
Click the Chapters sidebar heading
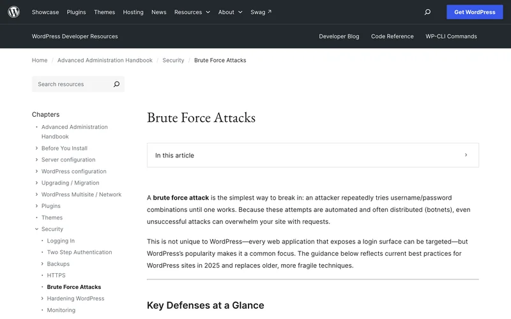click(x=45, y=115)
